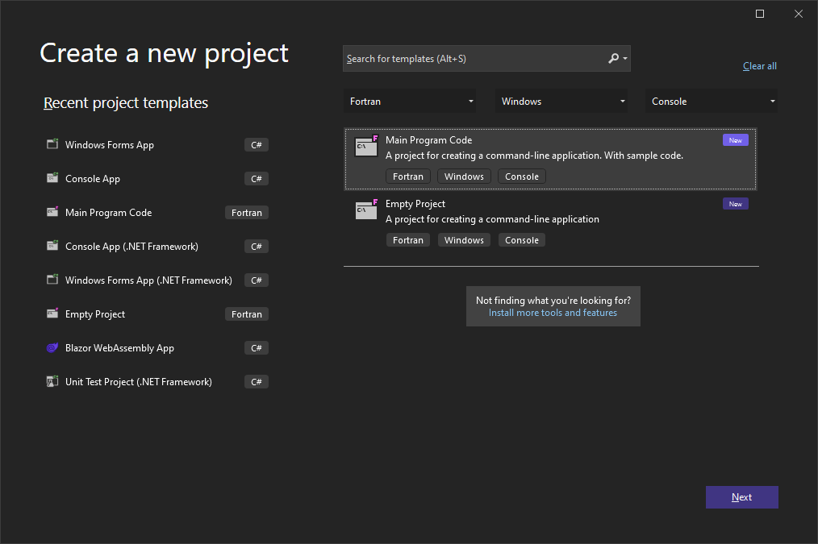Image resolution: width=818 pixels, height=544 pixels.
Task: Click the Blazor WebAssembly App icon
Action: (52, 347)
